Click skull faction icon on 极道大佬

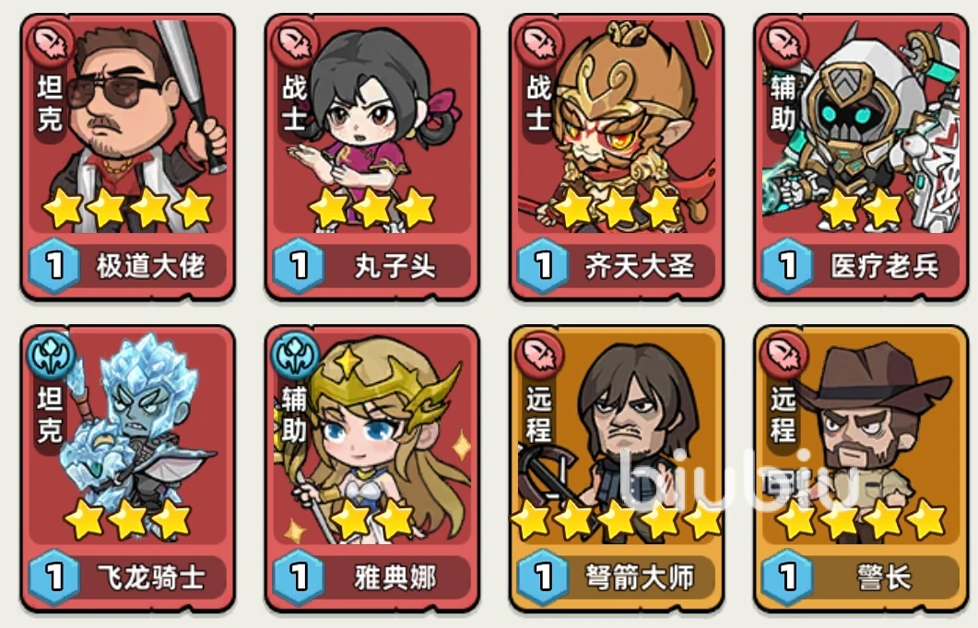click(x=50, y=42)
